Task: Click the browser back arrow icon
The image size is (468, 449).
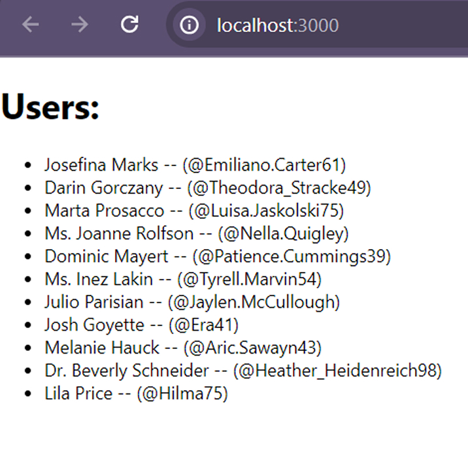Action: click(31, 25)
